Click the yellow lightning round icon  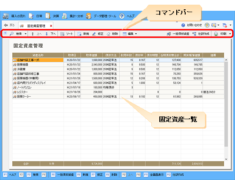pos(207,25)
